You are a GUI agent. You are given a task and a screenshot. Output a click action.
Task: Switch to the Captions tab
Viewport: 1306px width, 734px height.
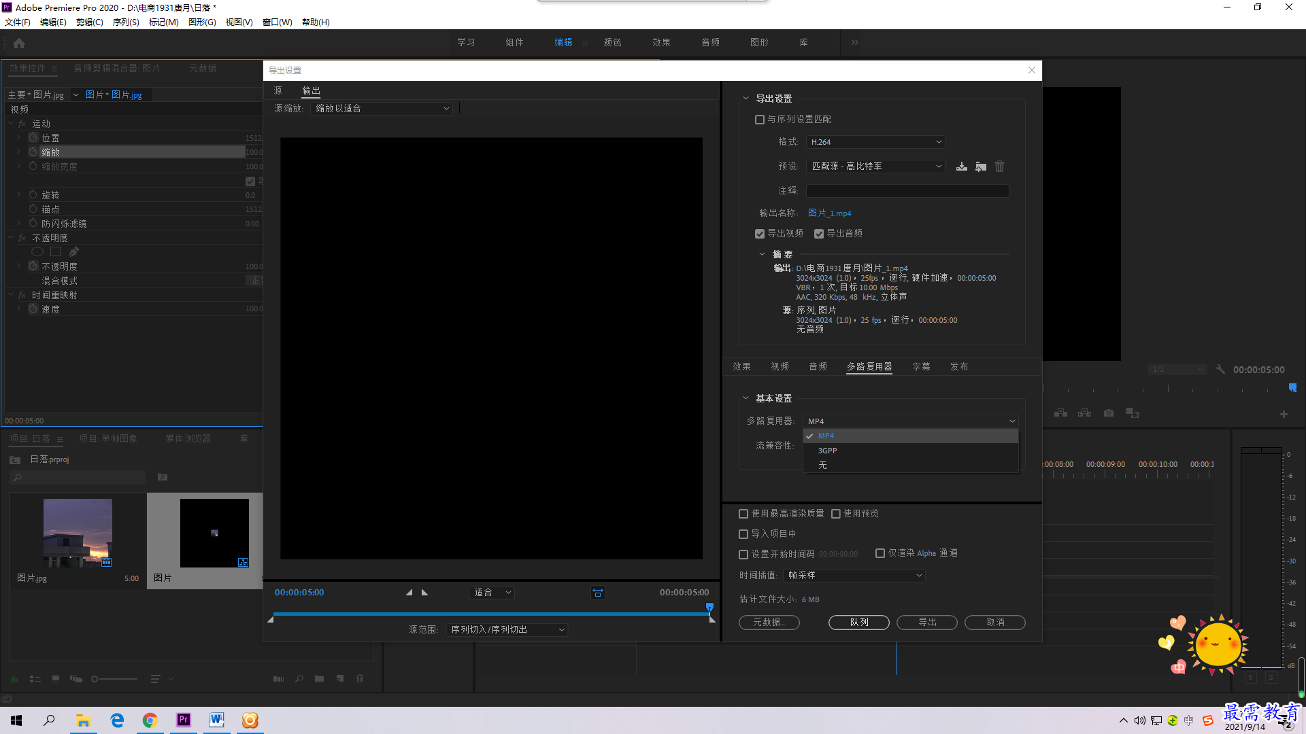point(921,367)
